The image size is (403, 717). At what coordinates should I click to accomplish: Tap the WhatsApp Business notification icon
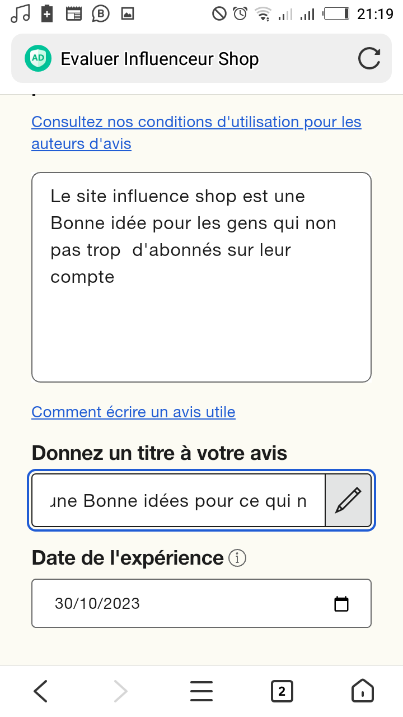[101, 13]
